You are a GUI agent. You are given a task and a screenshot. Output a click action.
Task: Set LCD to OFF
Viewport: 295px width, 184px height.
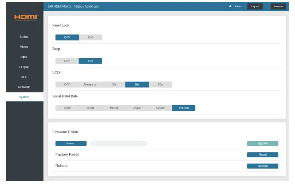coord(67,85)
